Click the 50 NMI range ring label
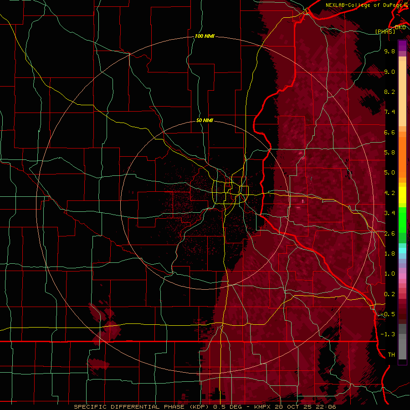410x410 pixels. (205, 120)
